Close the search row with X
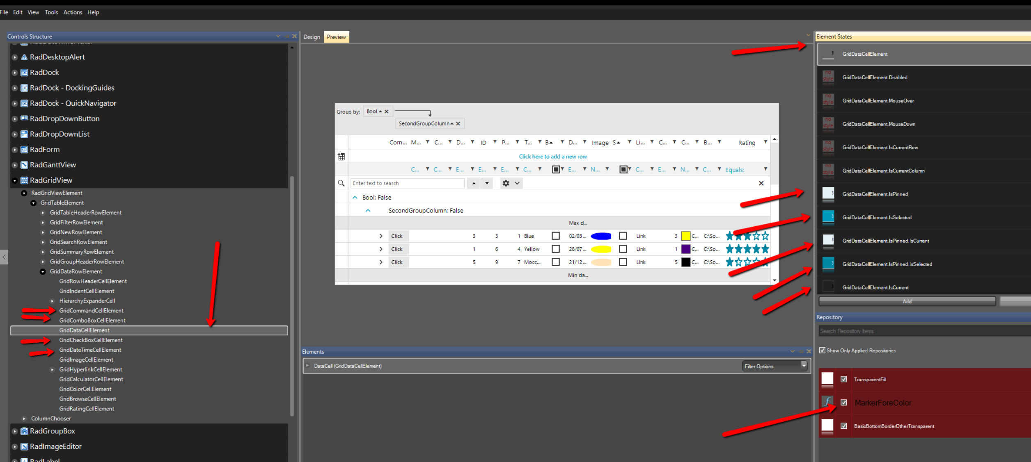The image size is (1031, 462). [x=761, y=183]
